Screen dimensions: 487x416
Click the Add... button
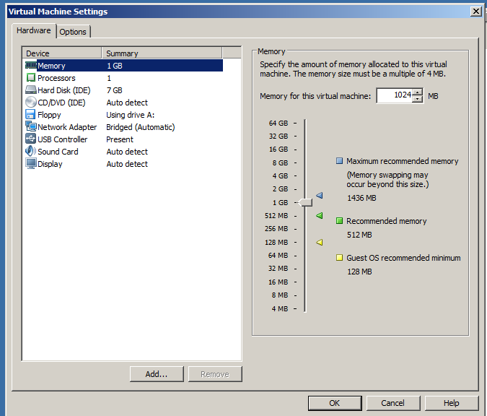pos(157,374)
